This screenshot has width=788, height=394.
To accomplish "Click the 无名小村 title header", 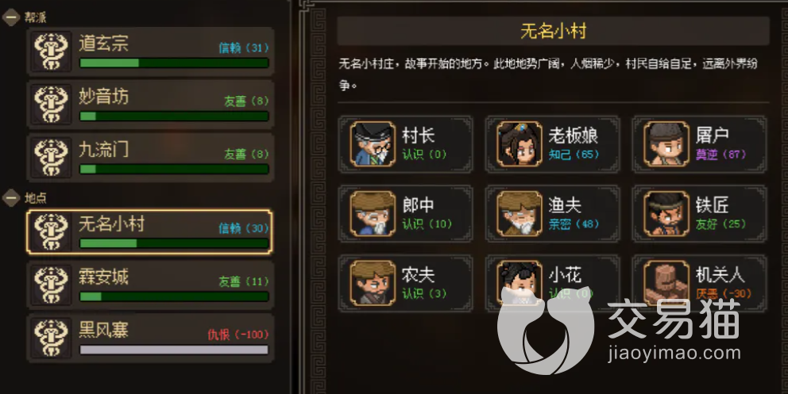I will 554,31.
